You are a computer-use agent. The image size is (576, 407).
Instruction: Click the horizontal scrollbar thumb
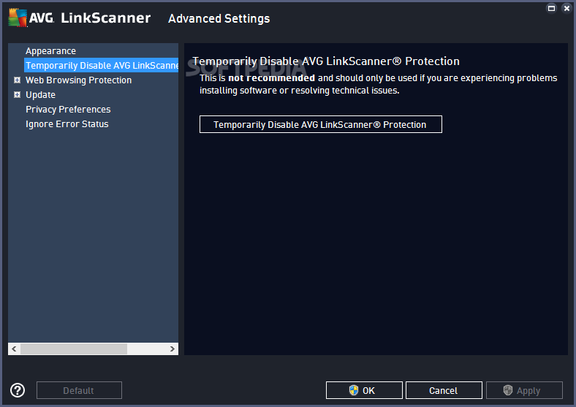click(x=74, y=349)
